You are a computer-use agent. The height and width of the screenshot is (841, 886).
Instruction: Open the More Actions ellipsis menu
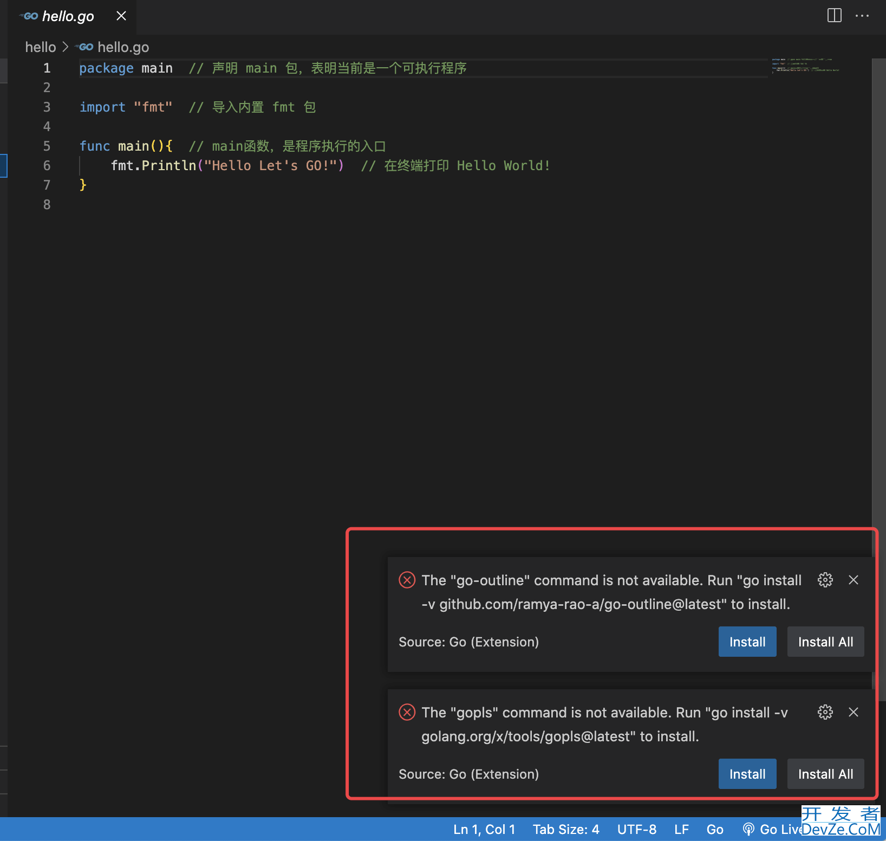[x=862, y=16]
